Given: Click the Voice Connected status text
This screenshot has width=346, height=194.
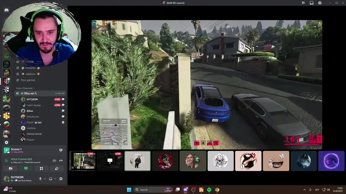Looking at the screenshot, I should click(x=21, y=159).
